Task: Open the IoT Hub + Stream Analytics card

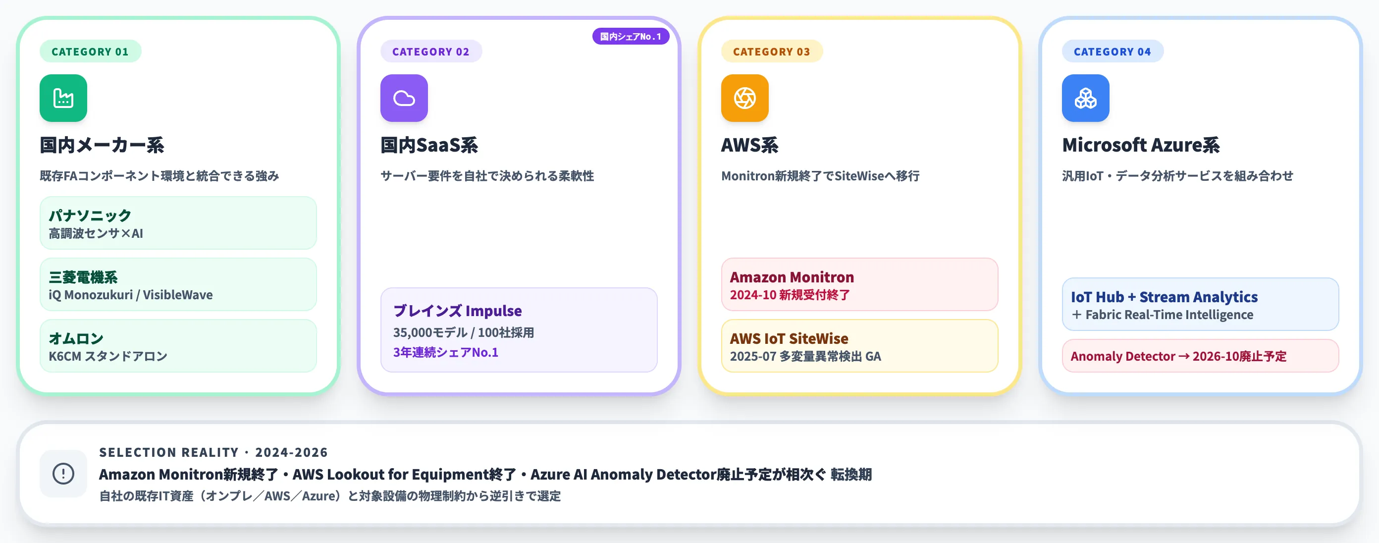Action: tap(1200, 304)
